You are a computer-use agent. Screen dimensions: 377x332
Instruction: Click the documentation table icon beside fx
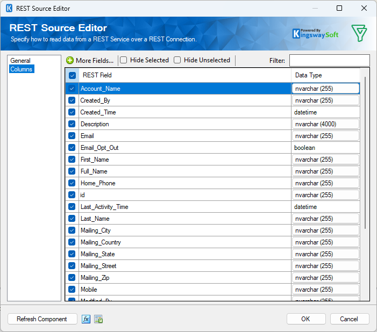98,319
